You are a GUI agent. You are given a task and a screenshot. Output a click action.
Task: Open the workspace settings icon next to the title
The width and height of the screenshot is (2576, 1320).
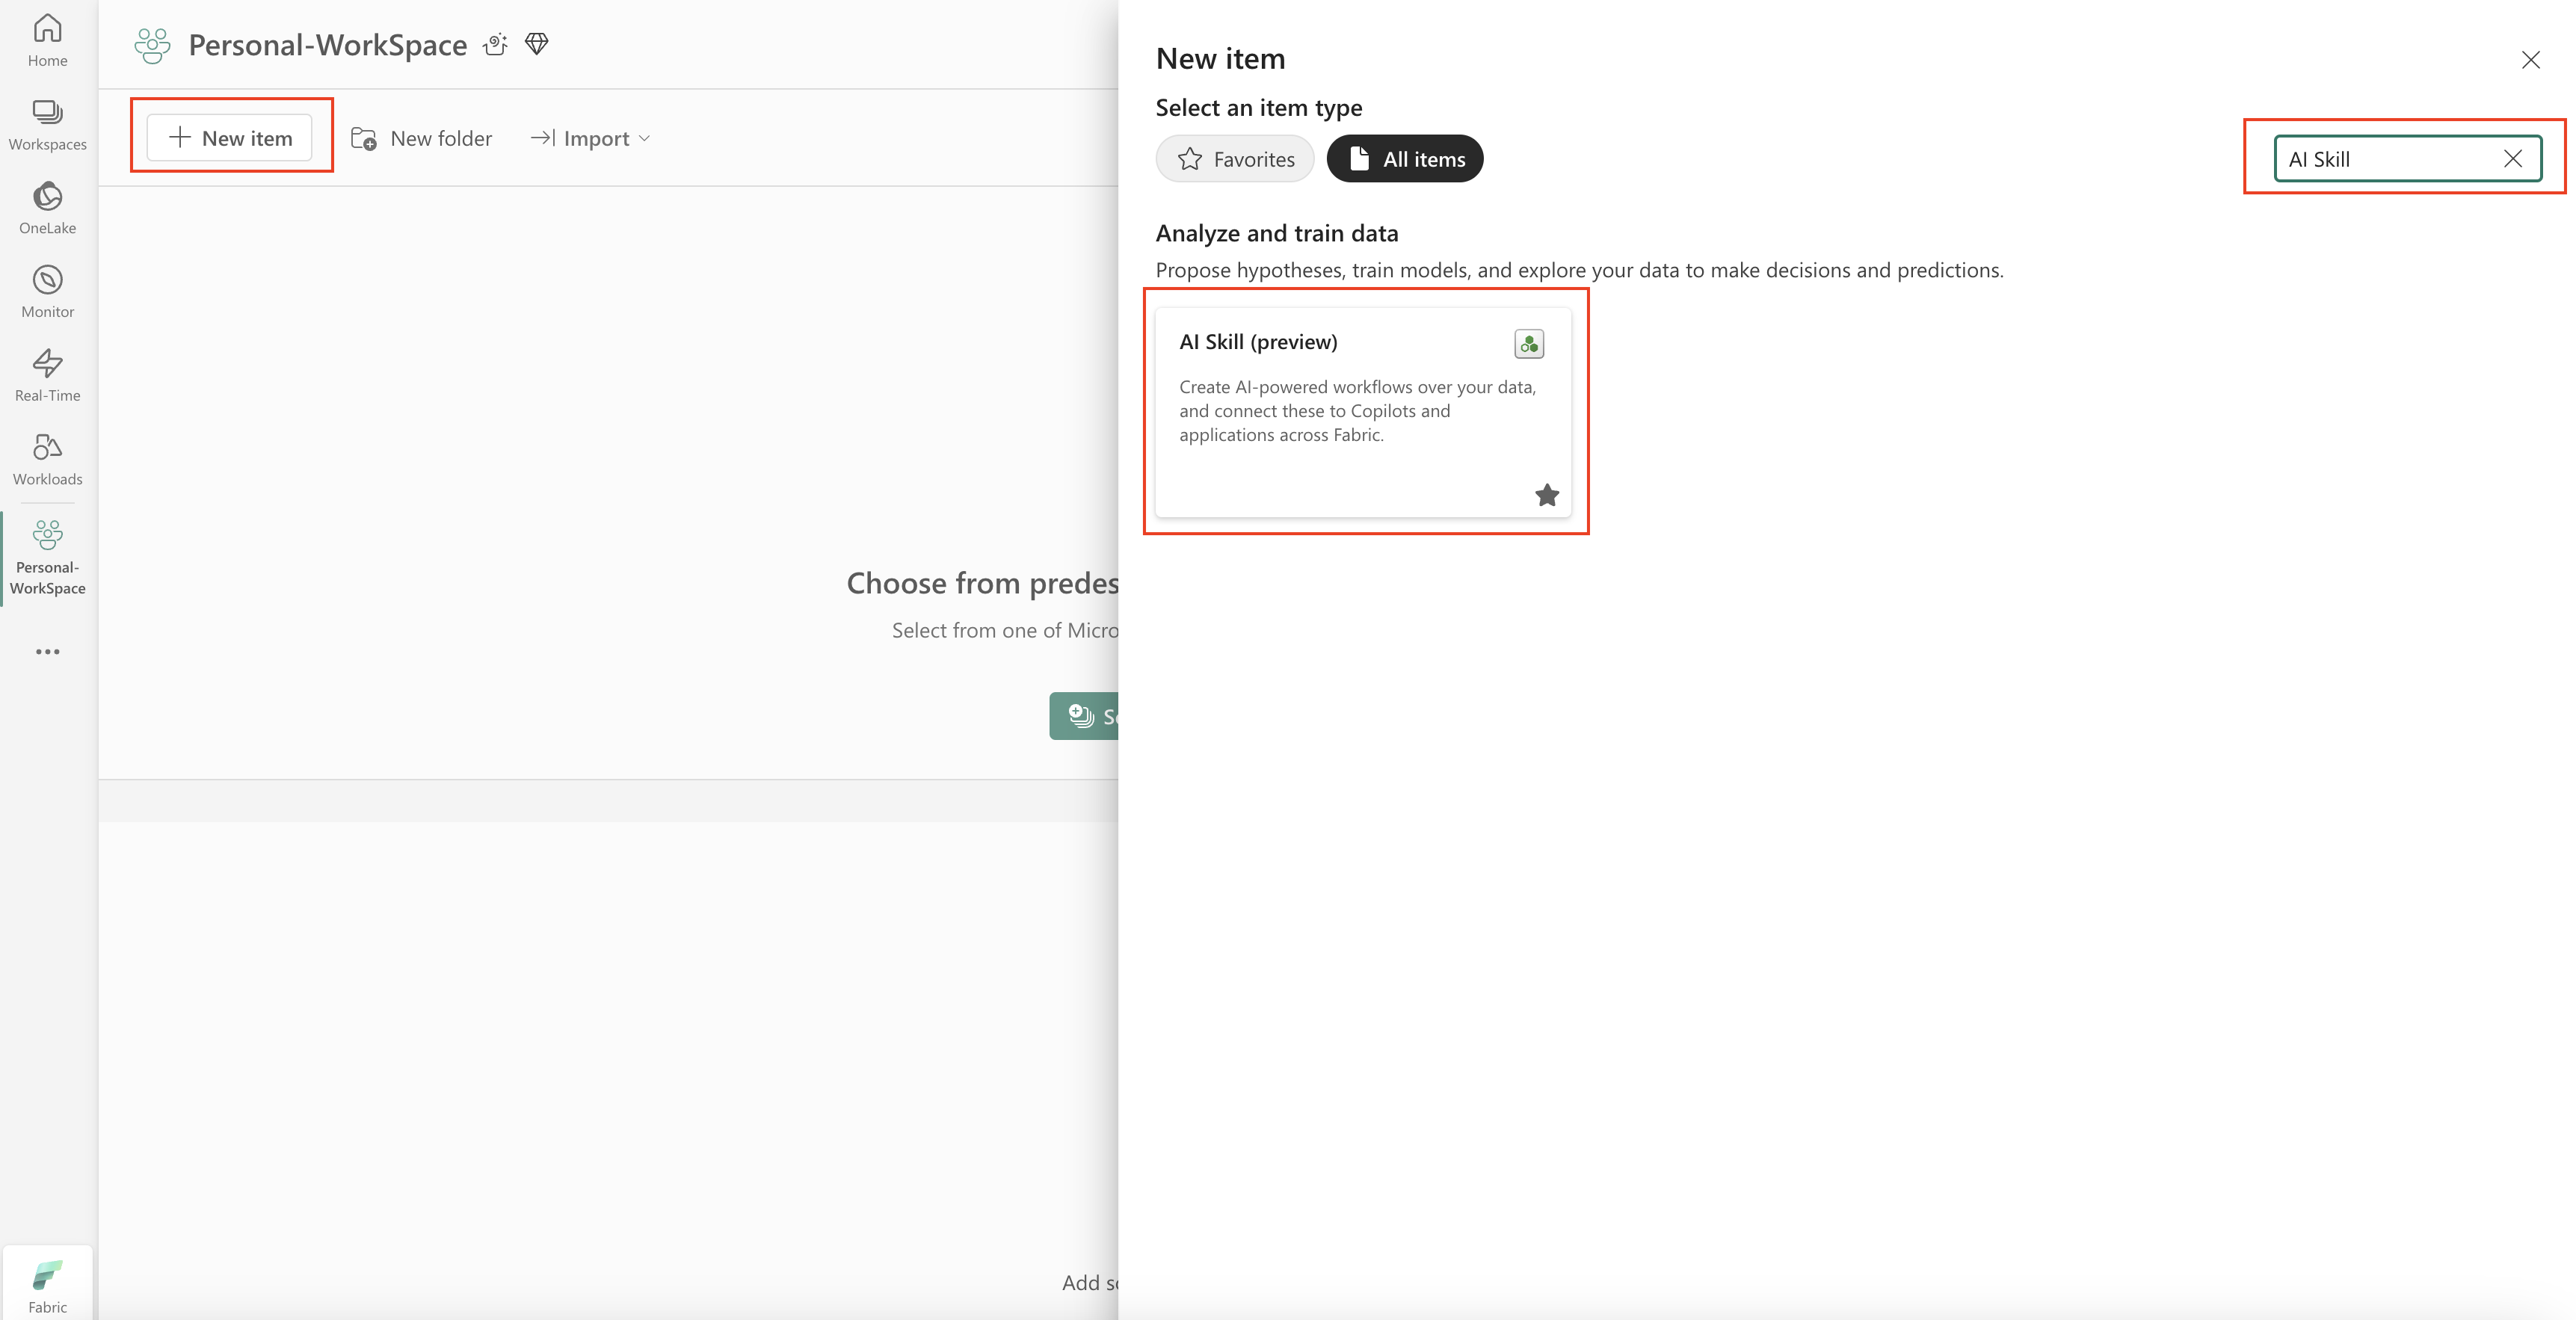(x=495, y=44)
